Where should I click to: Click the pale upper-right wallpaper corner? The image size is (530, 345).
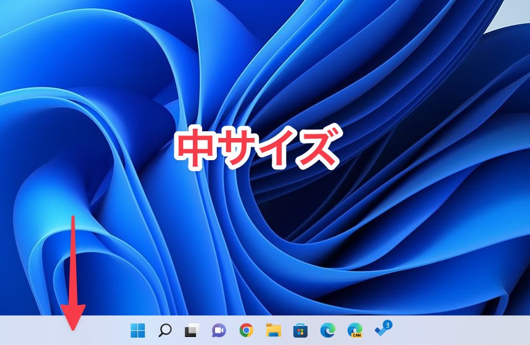point(515,15)
